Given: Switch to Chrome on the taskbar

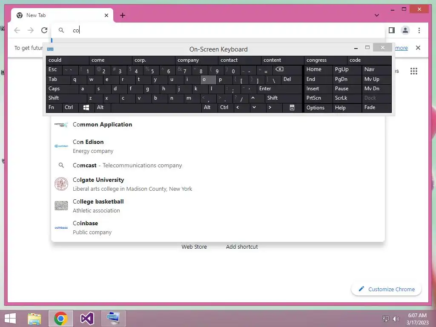Looking at the screenshot, I should (x=61, y=318).
